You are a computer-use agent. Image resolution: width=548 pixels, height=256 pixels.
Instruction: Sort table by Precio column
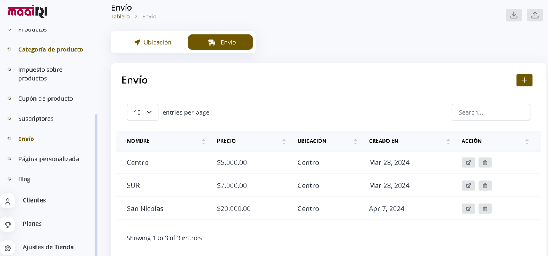(x=284, y=141)
